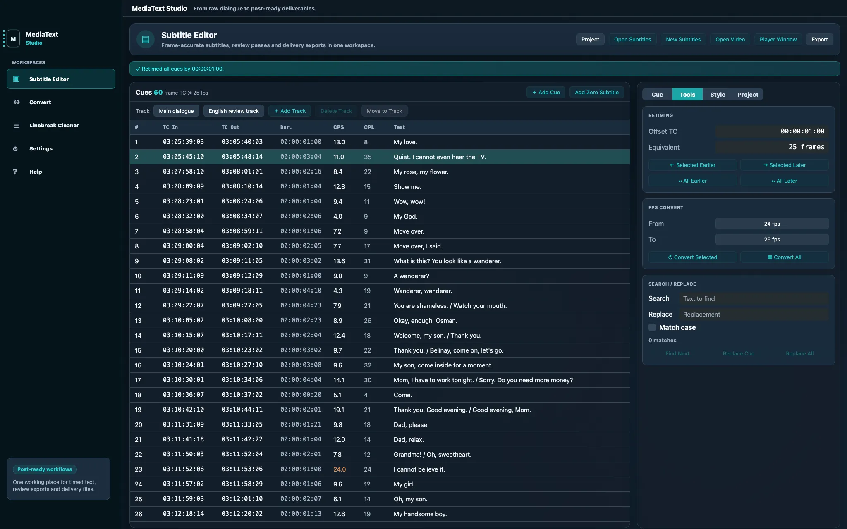Click the All Later button

(x=784, y=181)
